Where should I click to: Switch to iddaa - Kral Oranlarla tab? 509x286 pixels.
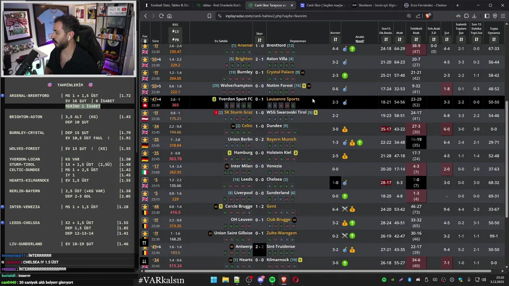coord(219,5)
